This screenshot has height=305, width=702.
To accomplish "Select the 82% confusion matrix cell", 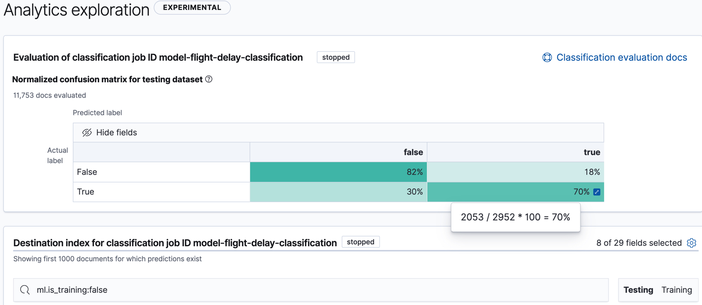I will click(338, 172).
